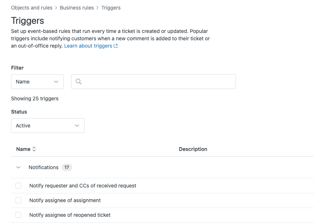Image resolution: width=314 pixels, height=223 pixels.
Task: Check the Notify assignee of reopened ticket trigger
Action: (18, 215)
